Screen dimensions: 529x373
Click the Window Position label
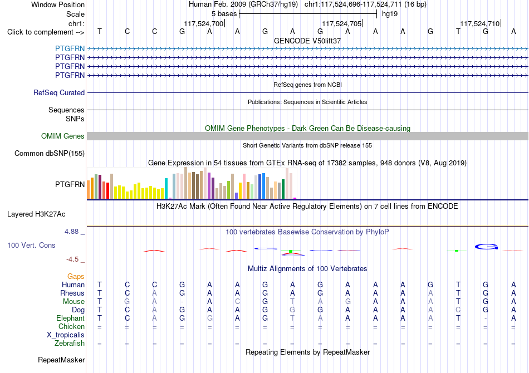[x=58, y=4]
